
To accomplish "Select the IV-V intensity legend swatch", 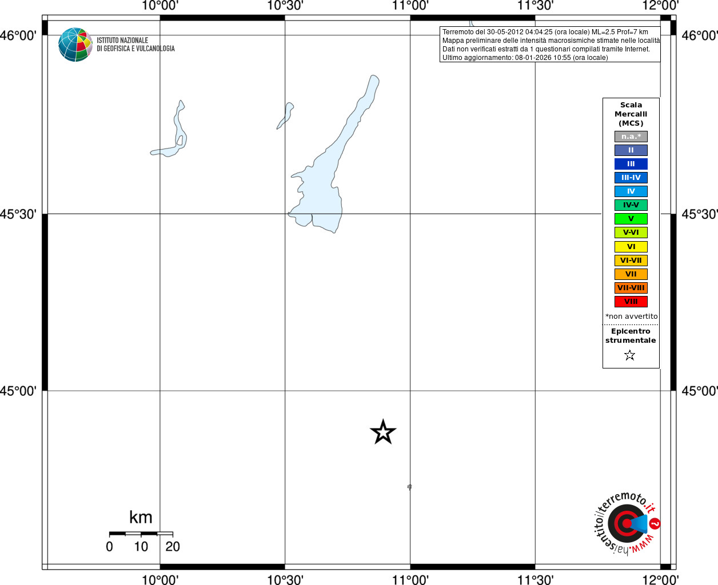I will pos(631,205).
